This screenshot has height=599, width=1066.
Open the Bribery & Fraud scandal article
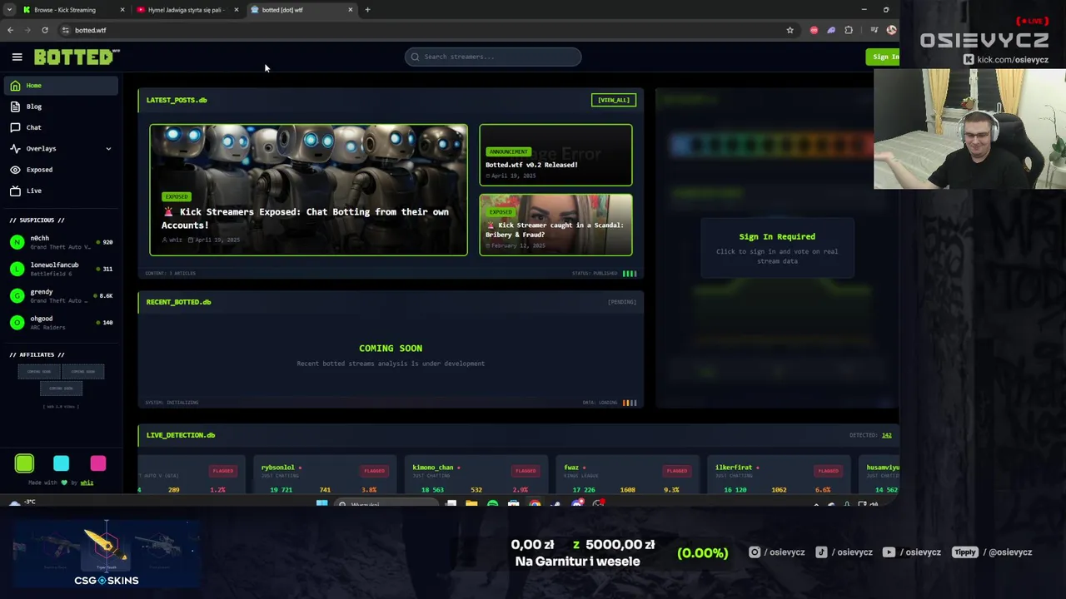[555, 225]
